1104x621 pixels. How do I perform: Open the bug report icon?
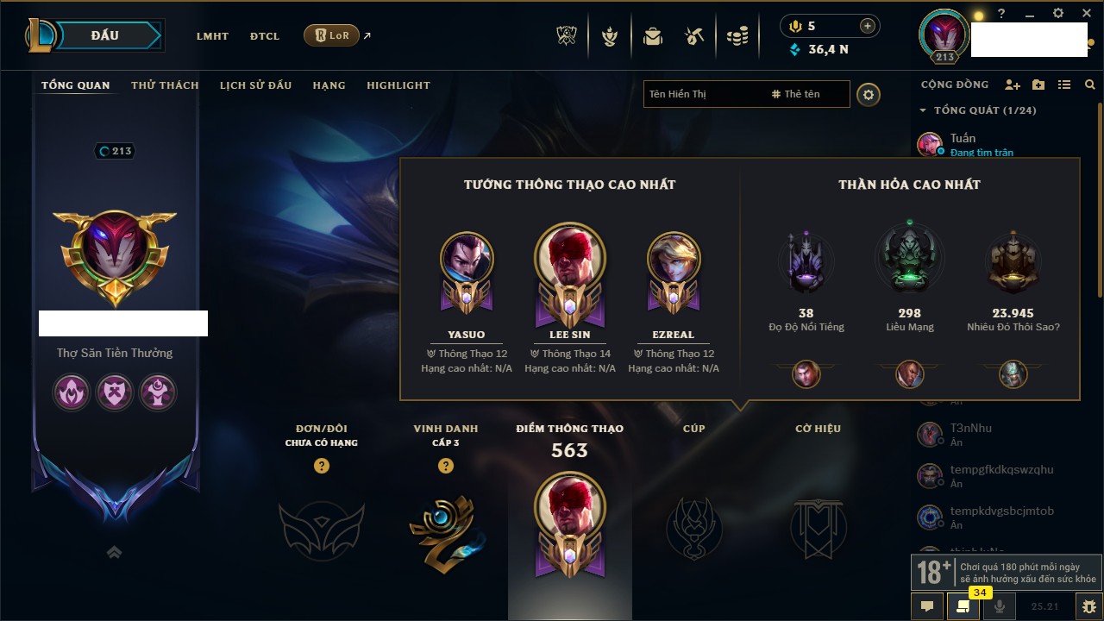pyautogui.click(x=1089, y=606)
